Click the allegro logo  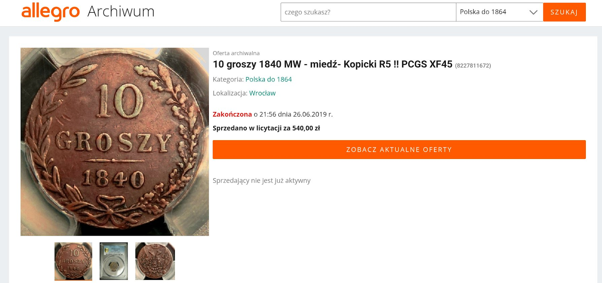click(x=50, y=12)
